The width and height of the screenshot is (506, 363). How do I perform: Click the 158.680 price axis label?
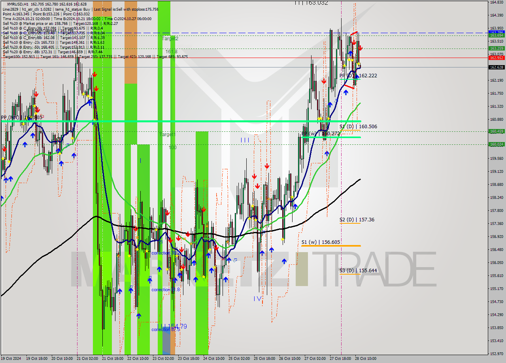tap(497, 184)
